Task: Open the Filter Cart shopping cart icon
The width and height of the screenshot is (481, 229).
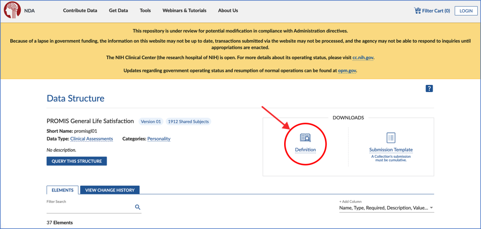Action: pos(417,10)
